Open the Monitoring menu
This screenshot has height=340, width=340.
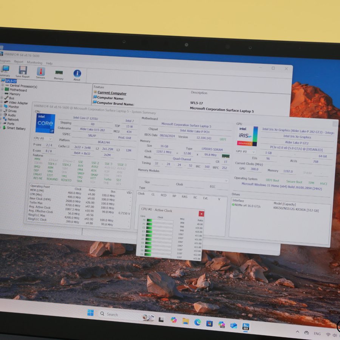(34, 62)
